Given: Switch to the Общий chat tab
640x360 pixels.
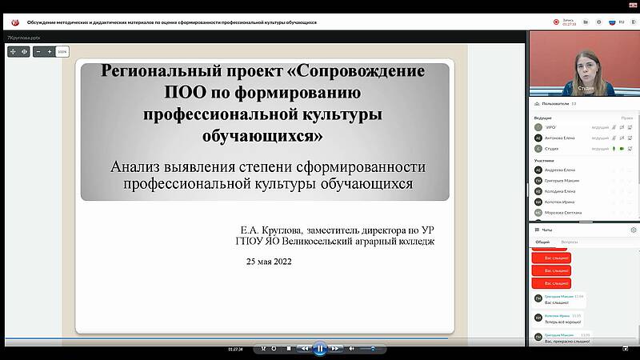Looking at the screenshot, I should pos(542,242).
